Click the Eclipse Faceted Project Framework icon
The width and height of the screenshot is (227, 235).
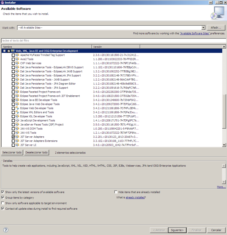point(17,92)
